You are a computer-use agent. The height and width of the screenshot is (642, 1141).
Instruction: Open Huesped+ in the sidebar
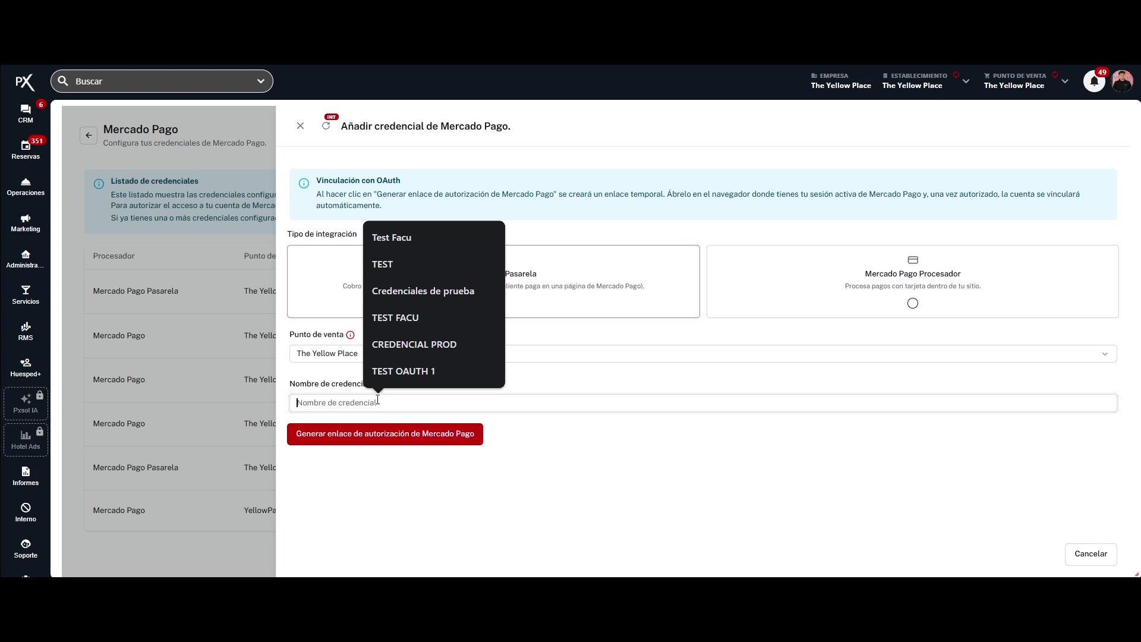[x=26, y=367]
